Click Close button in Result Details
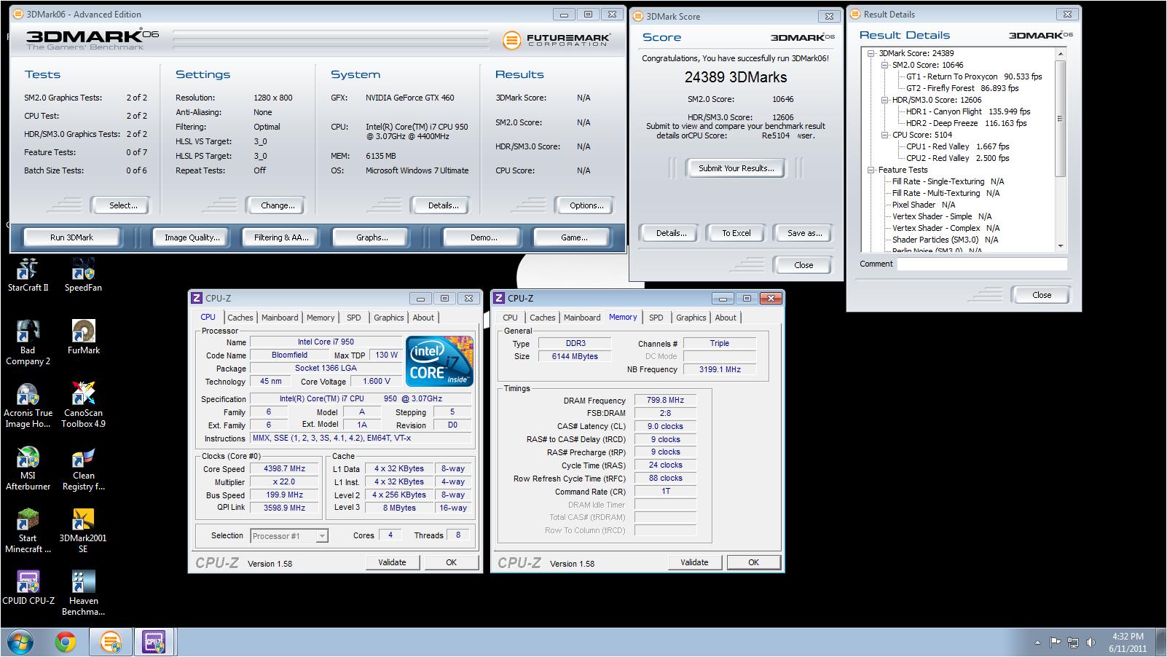The image size is (1167, 657). [x=1042, y=295]
